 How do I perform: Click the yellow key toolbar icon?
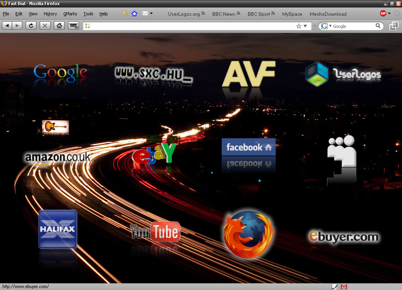coord(125,14)
